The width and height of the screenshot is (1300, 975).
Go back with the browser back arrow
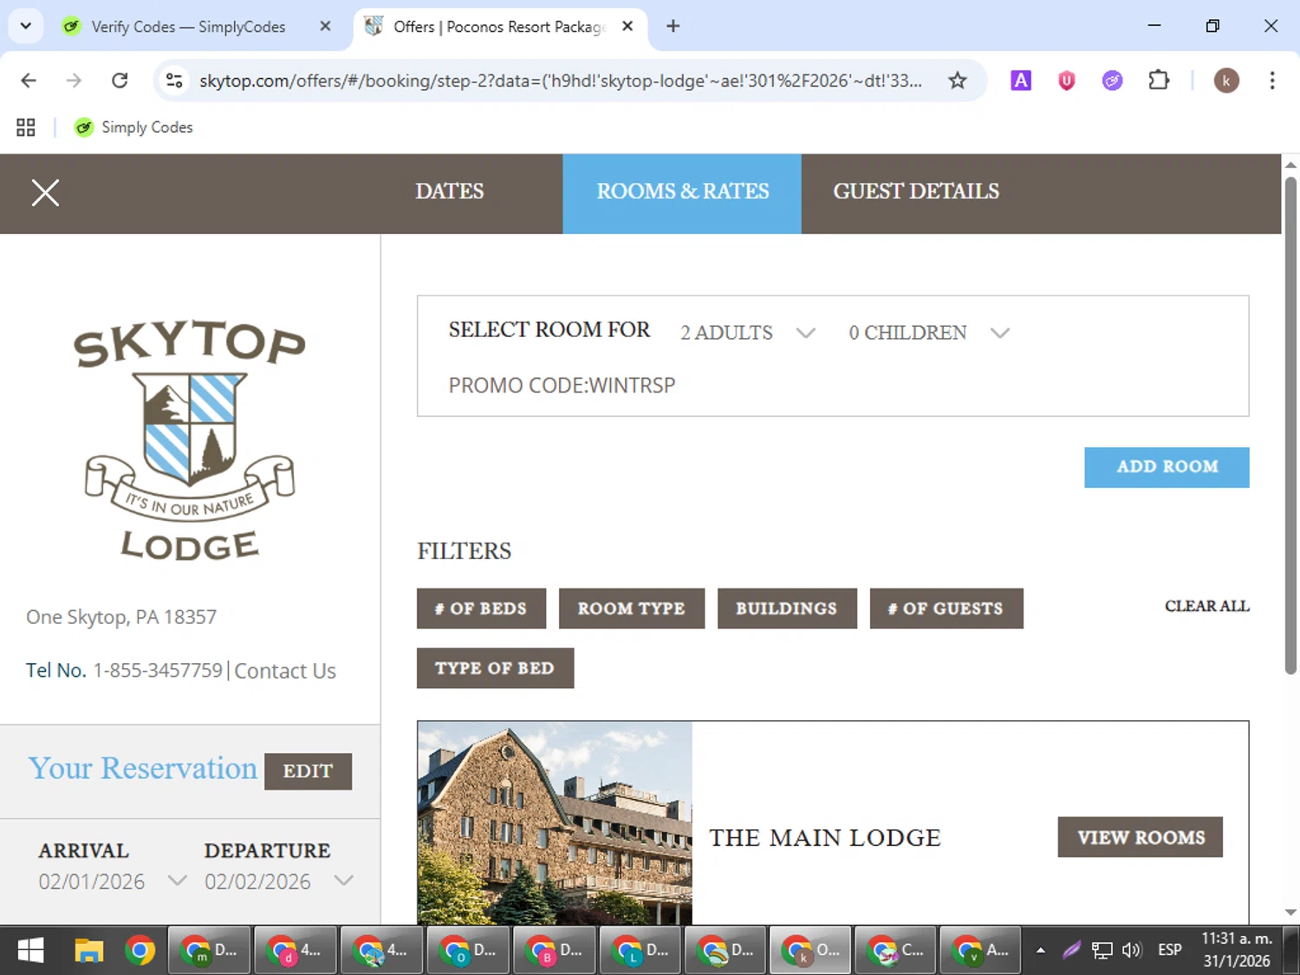[x=29, y=81]
